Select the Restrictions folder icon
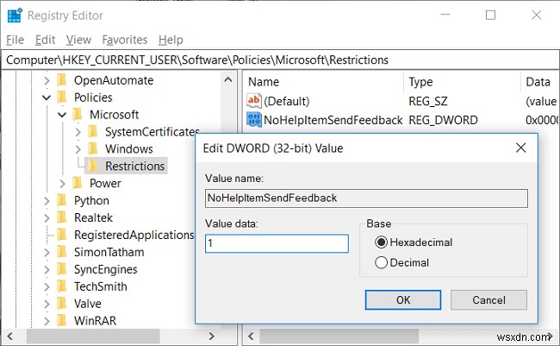Viewport: 560px width, 346px height. coord(93,166)
